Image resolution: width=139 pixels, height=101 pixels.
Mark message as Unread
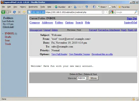[47, 30]
